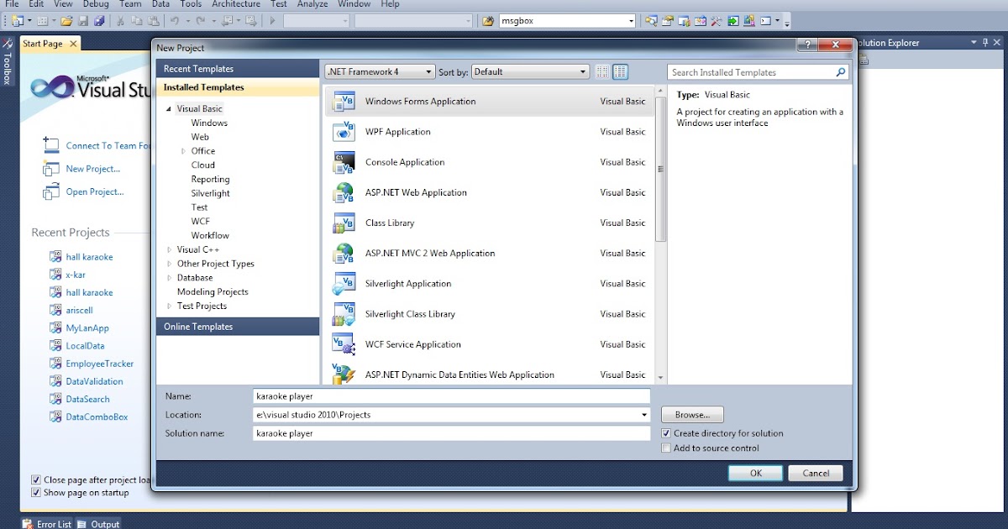The width and height of the screenshot is (1008, 529).
Task: Collapse the Visual Basic tree node
Action: [169, 109]
